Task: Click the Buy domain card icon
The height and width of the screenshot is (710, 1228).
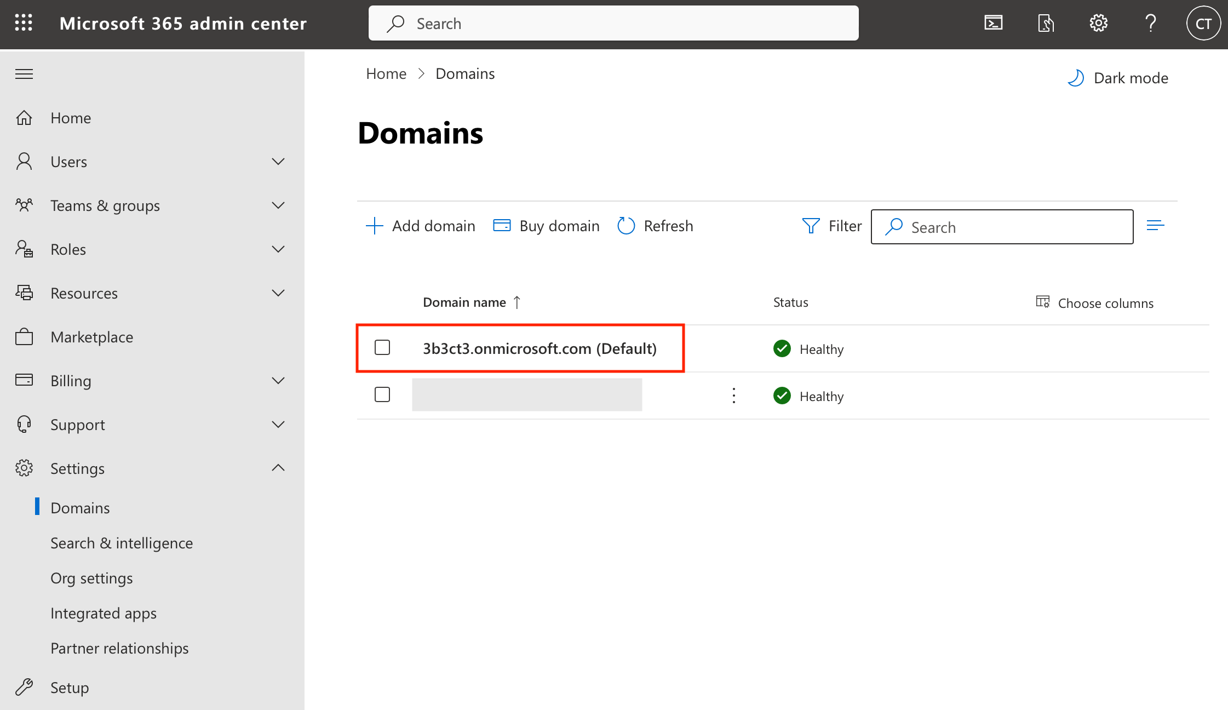Action: coord(502,225)
